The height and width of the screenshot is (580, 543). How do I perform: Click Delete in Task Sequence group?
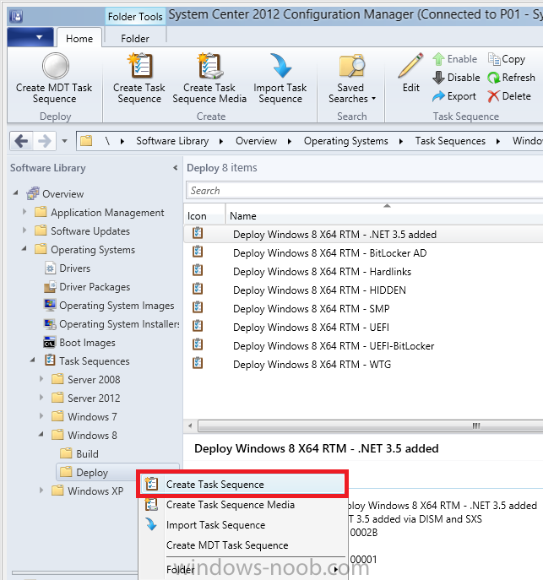pos(509,96)
